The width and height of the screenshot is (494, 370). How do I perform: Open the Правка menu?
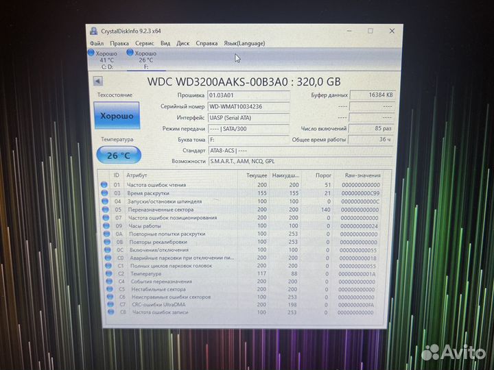click(119, 43)
